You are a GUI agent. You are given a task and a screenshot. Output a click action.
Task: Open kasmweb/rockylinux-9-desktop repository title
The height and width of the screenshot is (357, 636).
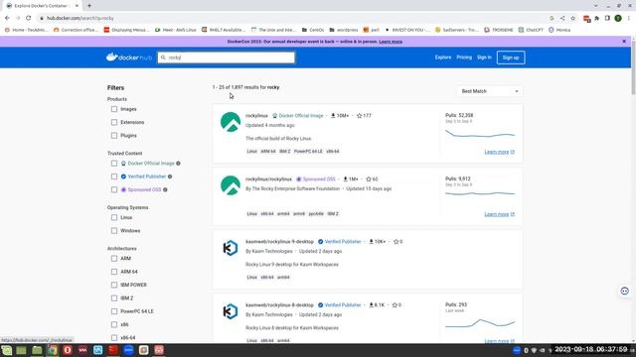279,242
